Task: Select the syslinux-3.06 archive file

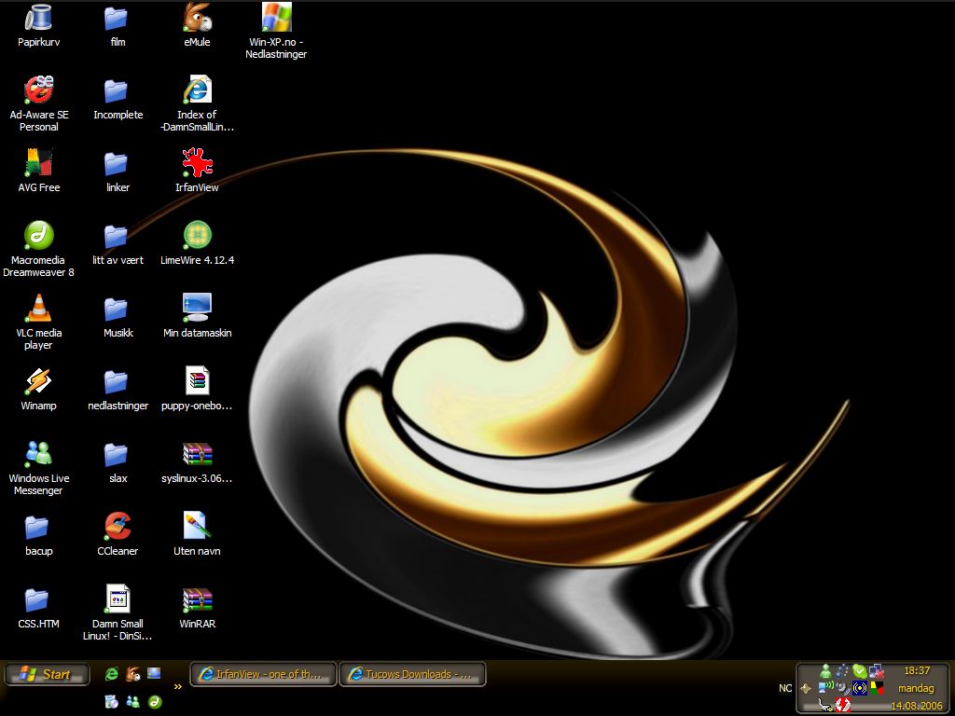Action: 197,461
